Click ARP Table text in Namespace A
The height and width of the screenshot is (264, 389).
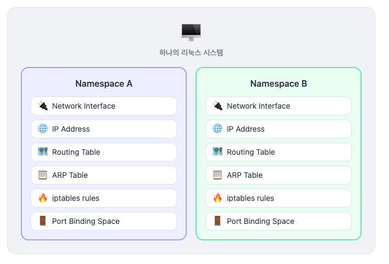(x=70, y=175)
